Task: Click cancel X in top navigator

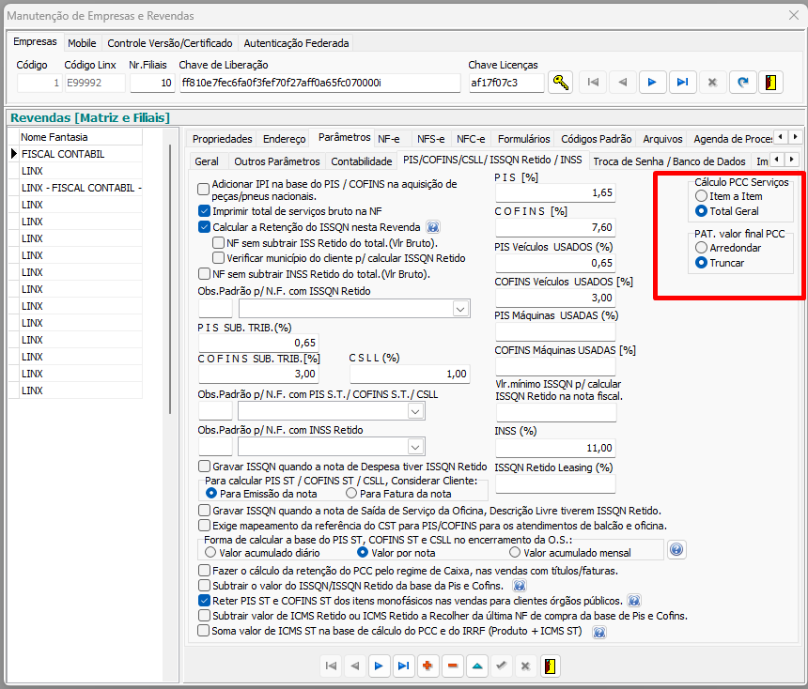Action: [712, 83]
